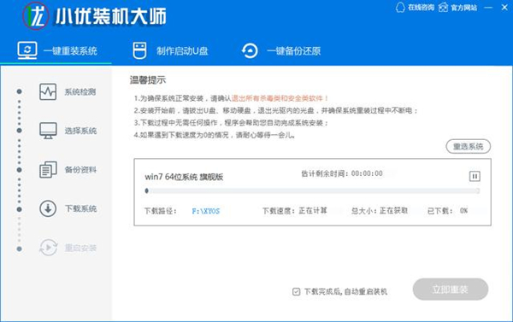Click the red 退出所有杀毒类和安全类软件 warning text
Viewport: 513px width, 322px height.
[280, 98]
